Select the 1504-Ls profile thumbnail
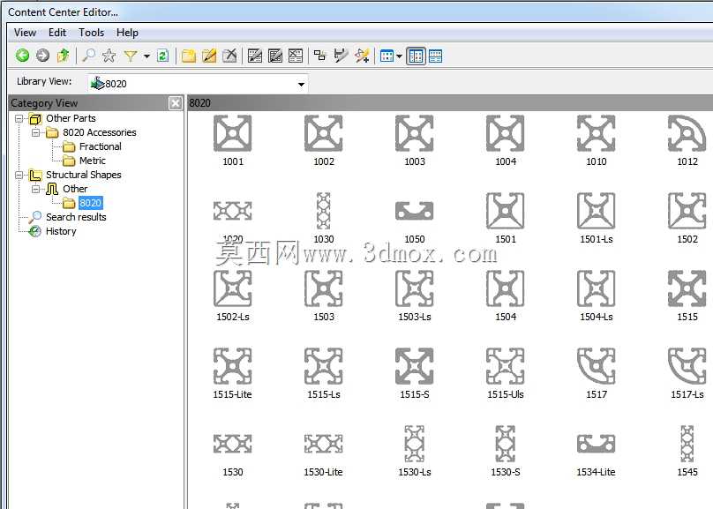This screenshot has height=509, width=713. pos(597,288)
